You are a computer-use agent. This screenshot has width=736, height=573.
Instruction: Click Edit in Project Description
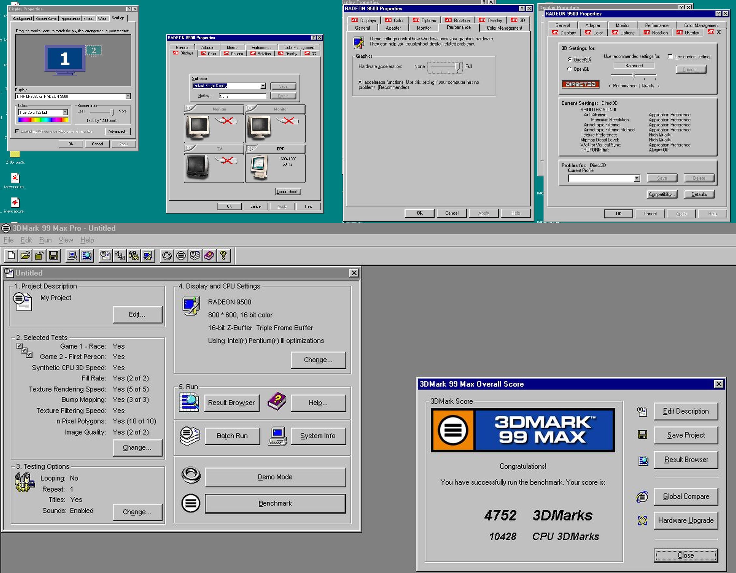click(x=137, y=314)
